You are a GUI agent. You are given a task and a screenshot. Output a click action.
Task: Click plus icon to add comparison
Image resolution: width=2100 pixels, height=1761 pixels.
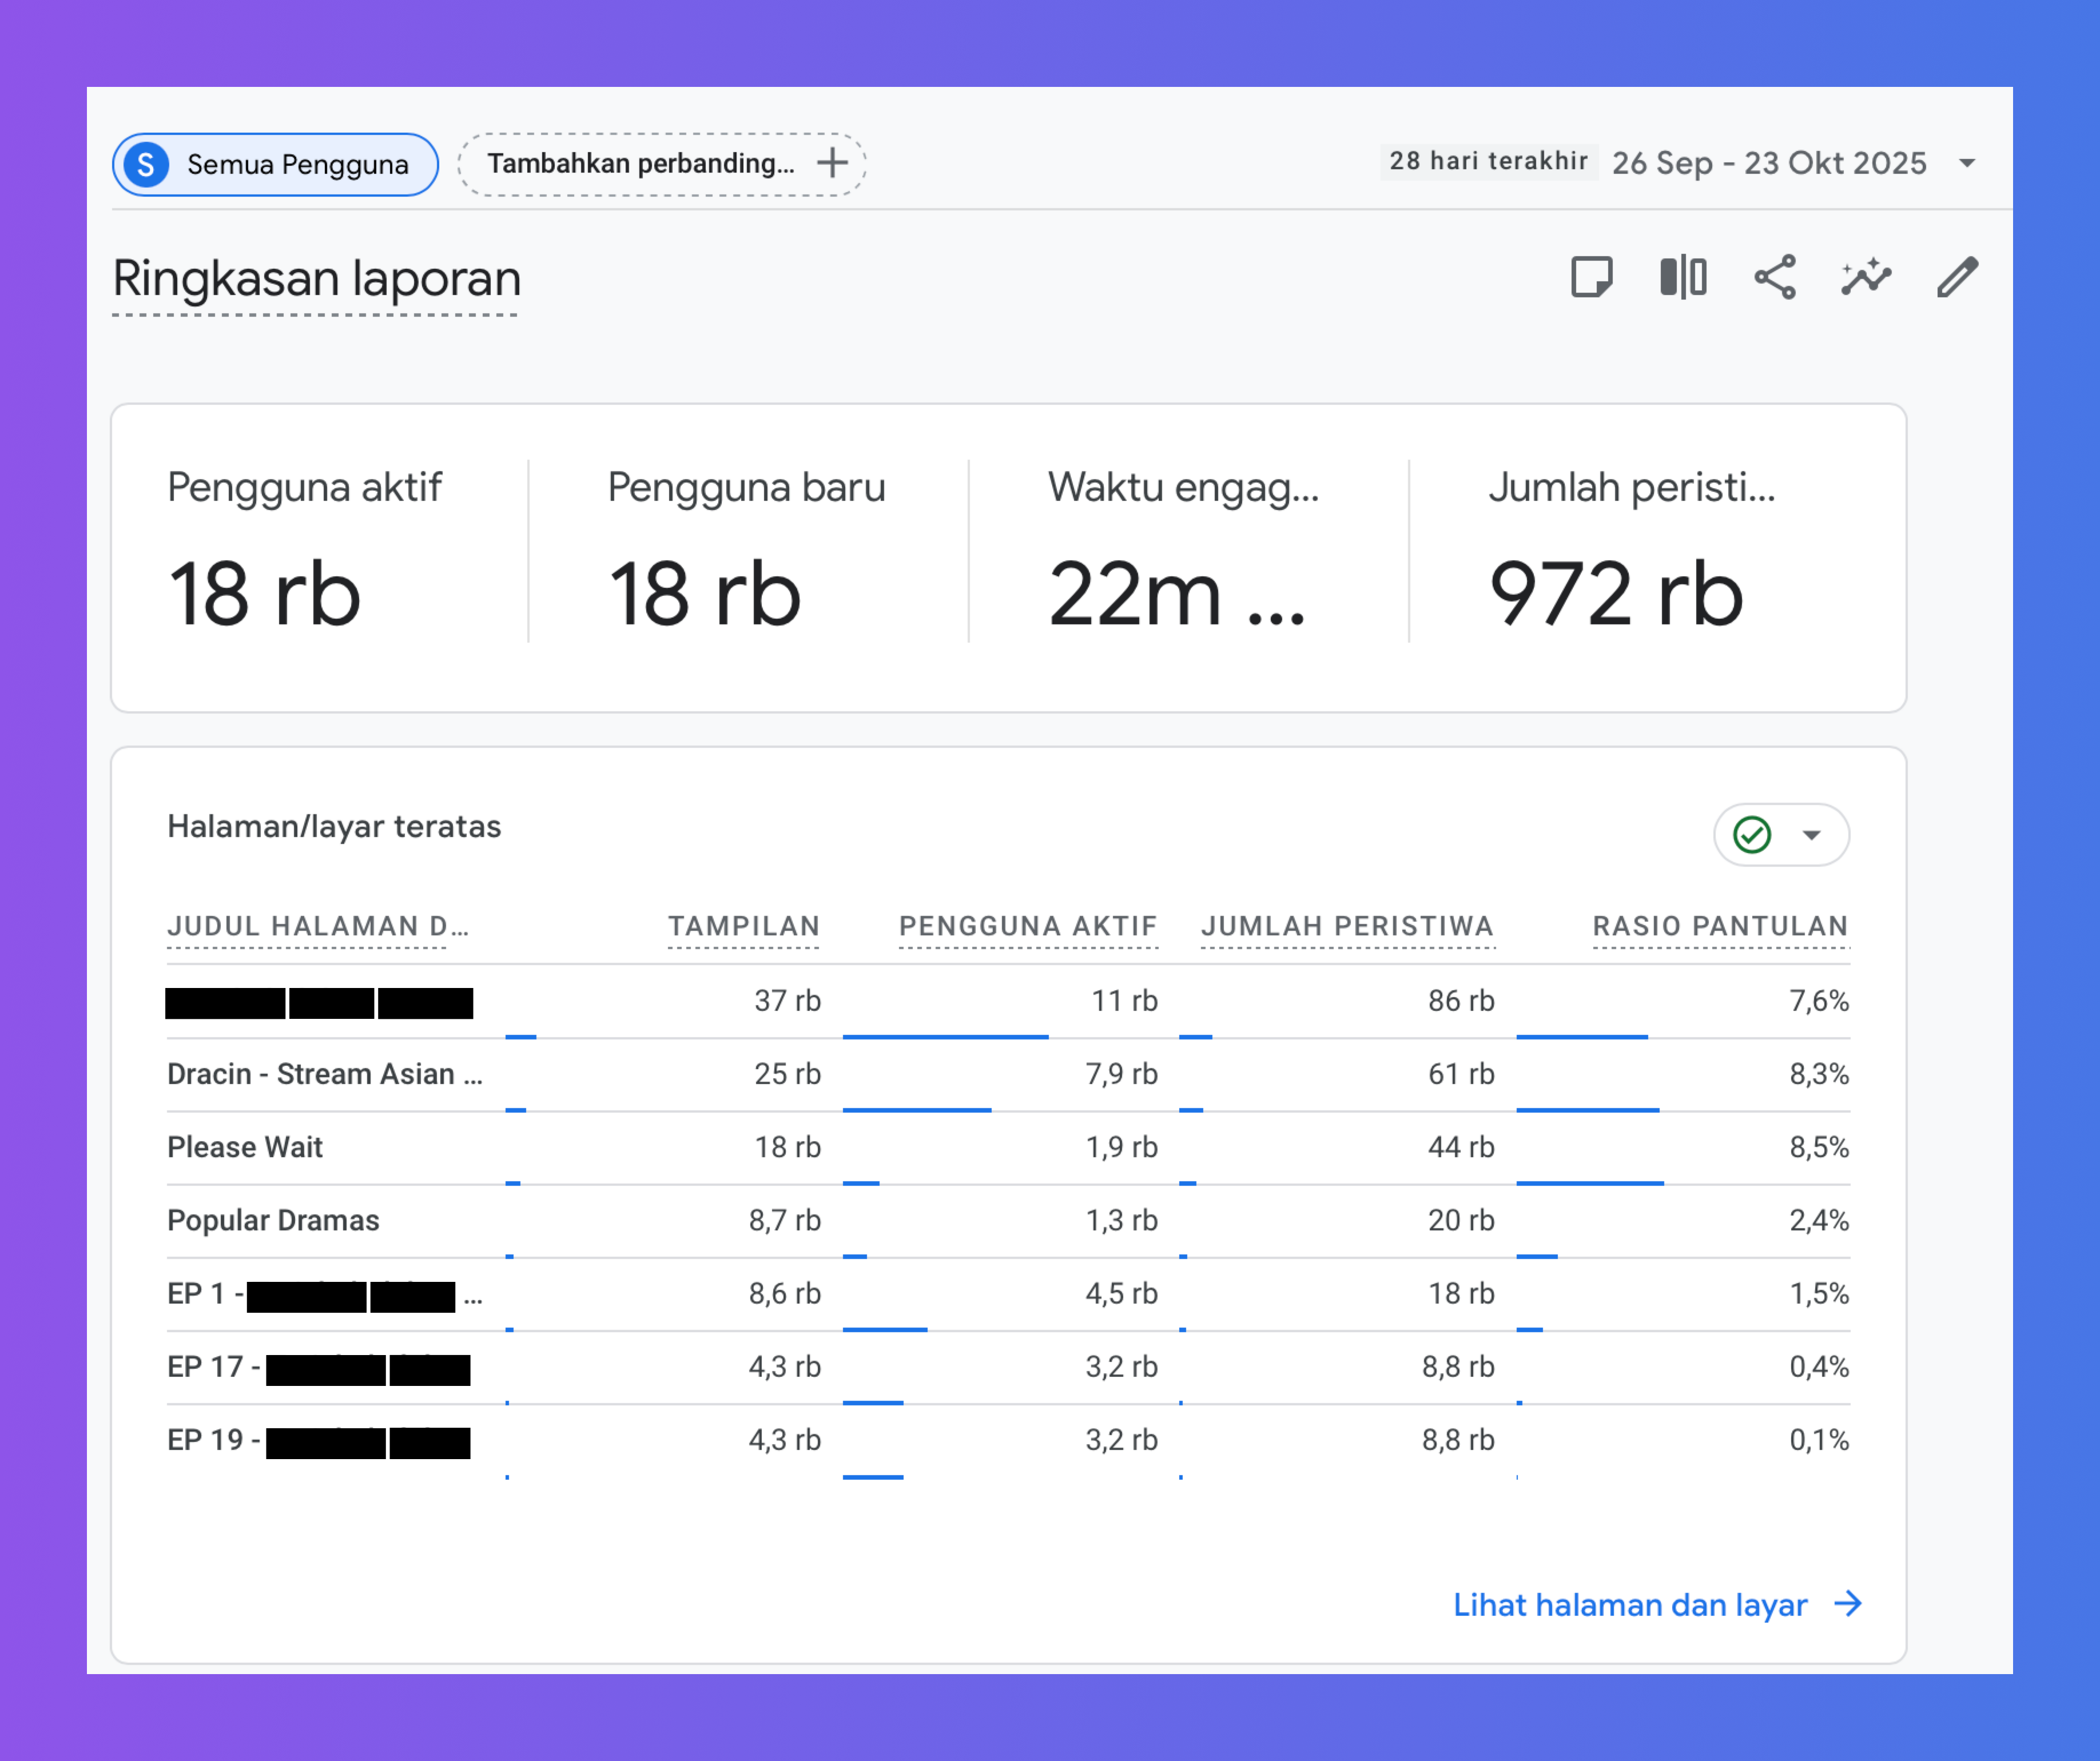point(832,163)
